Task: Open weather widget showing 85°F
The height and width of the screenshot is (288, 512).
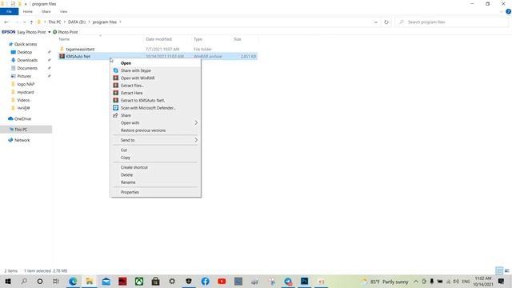Action: click(385, 282)
